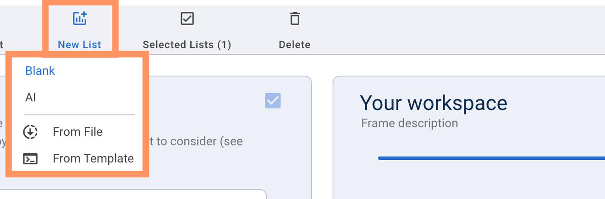The image size is (605, 199).
Task: Click the "to consider (see" card text
Action: tap(199, 141)
